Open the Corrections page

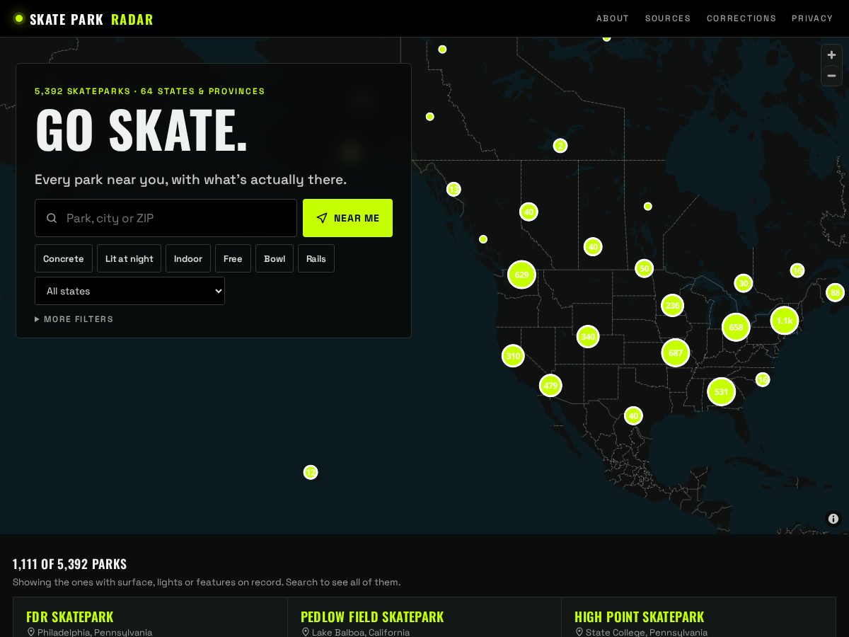tap(741, 18)
